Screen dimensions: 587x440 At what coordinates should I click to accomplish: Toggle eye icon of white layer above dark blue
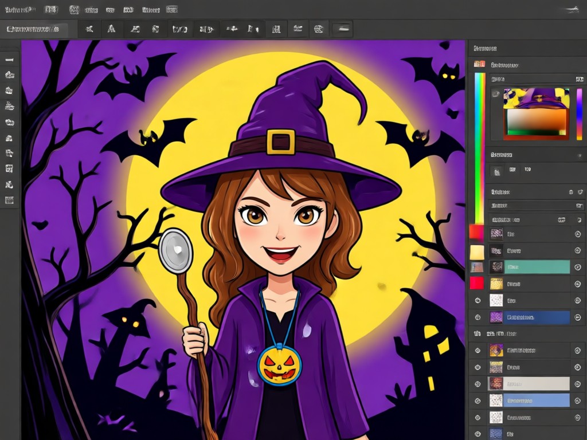(478, 300)
